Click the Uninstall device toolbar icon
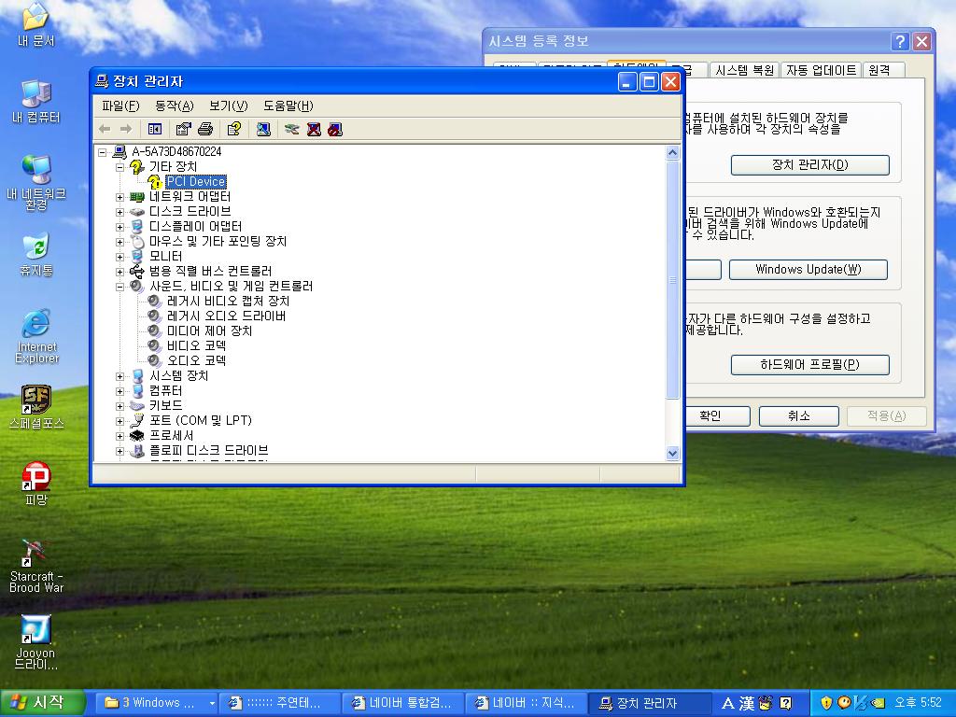This screenshot has height=717, width=956. pyautogui.click(x=314, y=129)
